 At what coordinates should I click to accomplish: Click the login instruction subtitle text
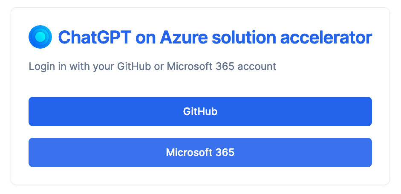pos(153,67)
